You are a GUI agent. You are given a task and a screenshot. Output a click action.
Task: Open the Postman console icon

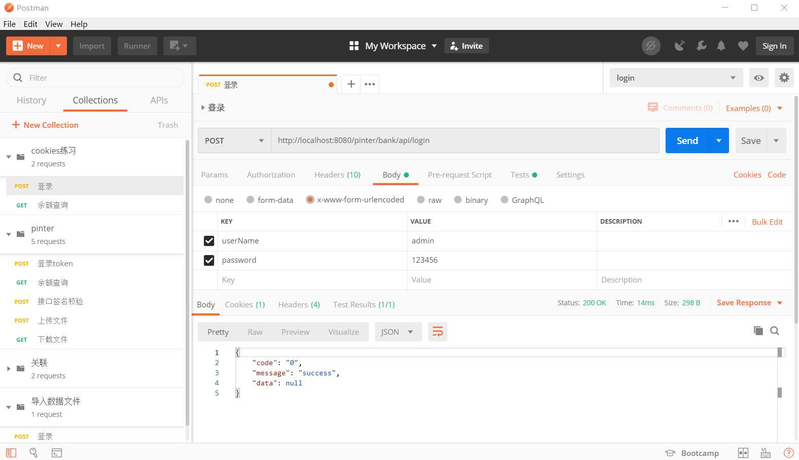coord(57,453)
